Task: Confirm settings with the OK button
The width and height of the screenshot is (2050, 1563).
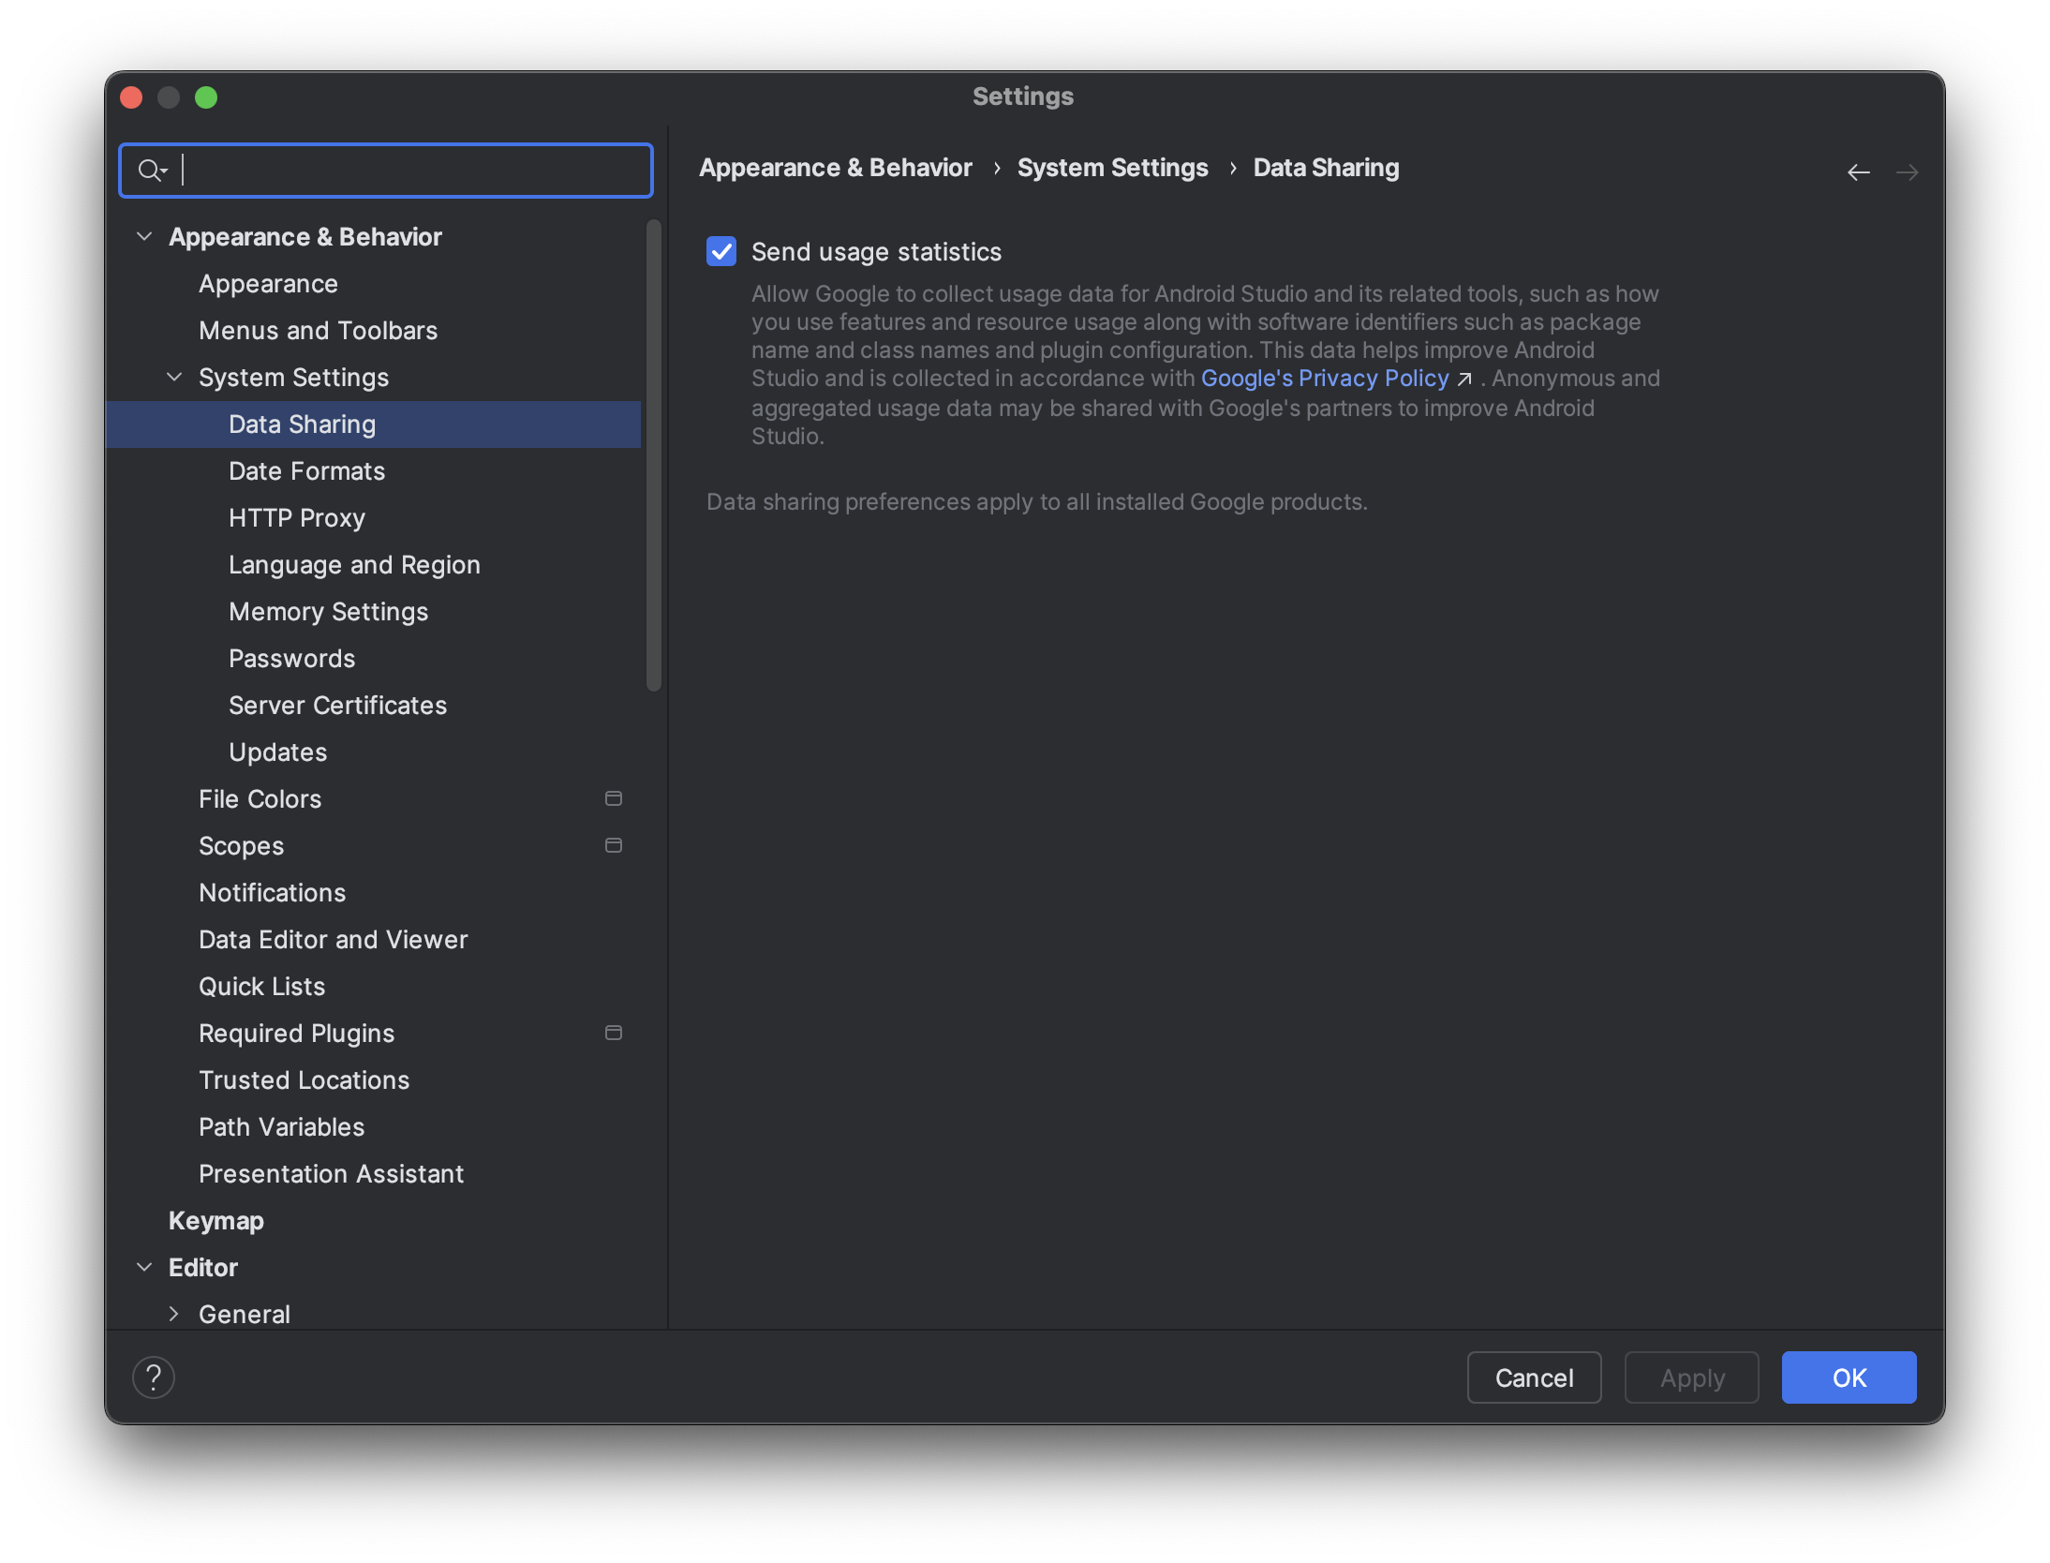Action: [x=1848, y=1377]
